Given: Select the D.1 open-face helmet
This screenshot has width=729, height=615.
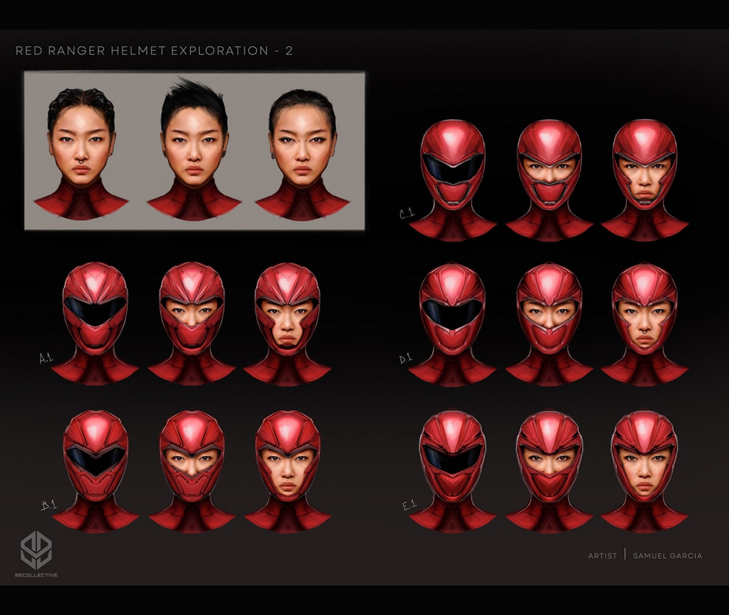Looking at the screenshot, I should pos(645,324).
